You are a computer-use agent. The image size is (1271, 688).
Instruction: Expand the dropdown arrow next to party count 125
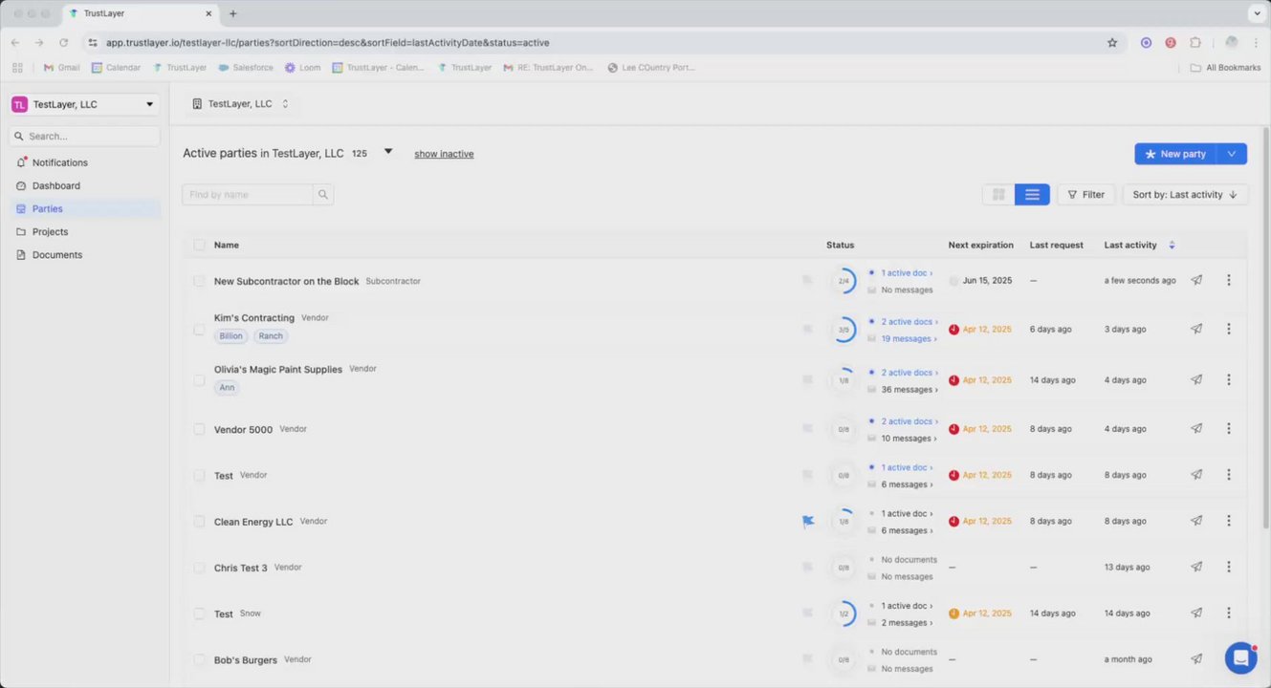pyautogui.click(x=387, y=151)
